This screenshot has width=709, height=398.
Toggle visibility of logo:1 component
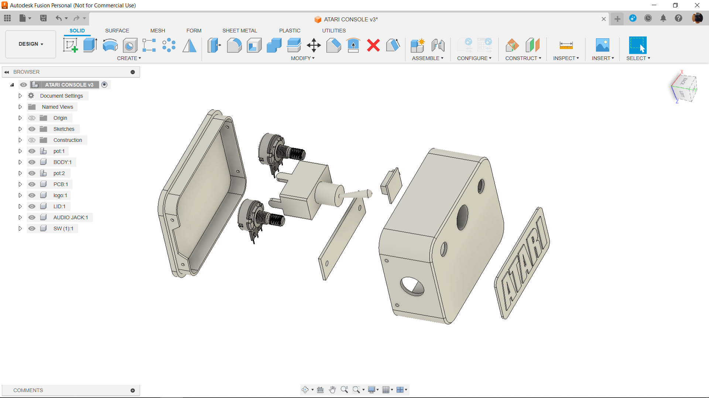[x=32, y=195]
